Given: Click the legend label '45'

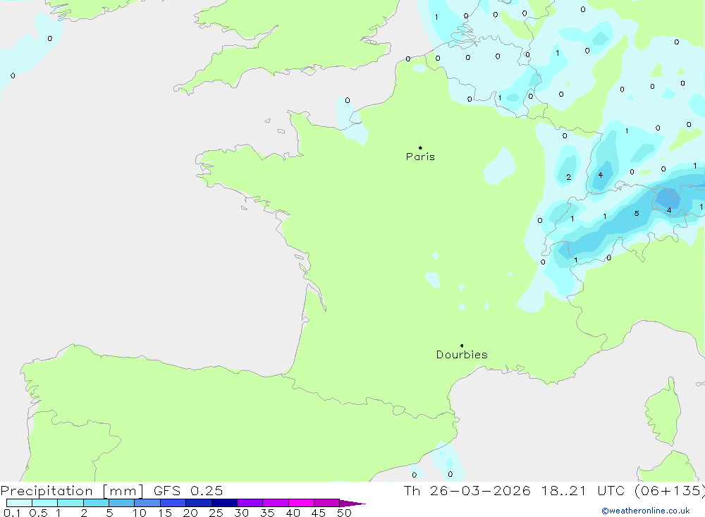Looking at the screenshot, I should click(x=319, y=513).
